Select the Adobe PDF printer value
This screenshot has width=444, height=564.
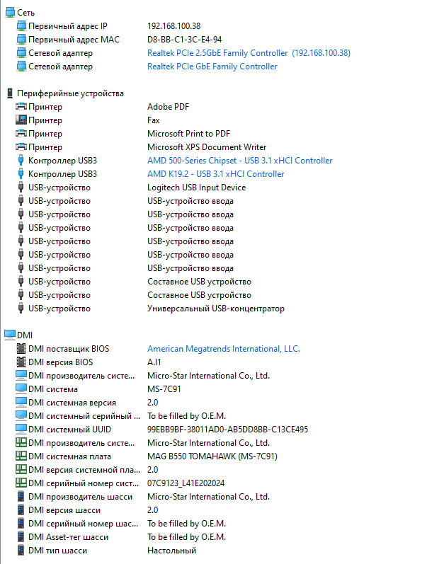click(x=168, y=106)
